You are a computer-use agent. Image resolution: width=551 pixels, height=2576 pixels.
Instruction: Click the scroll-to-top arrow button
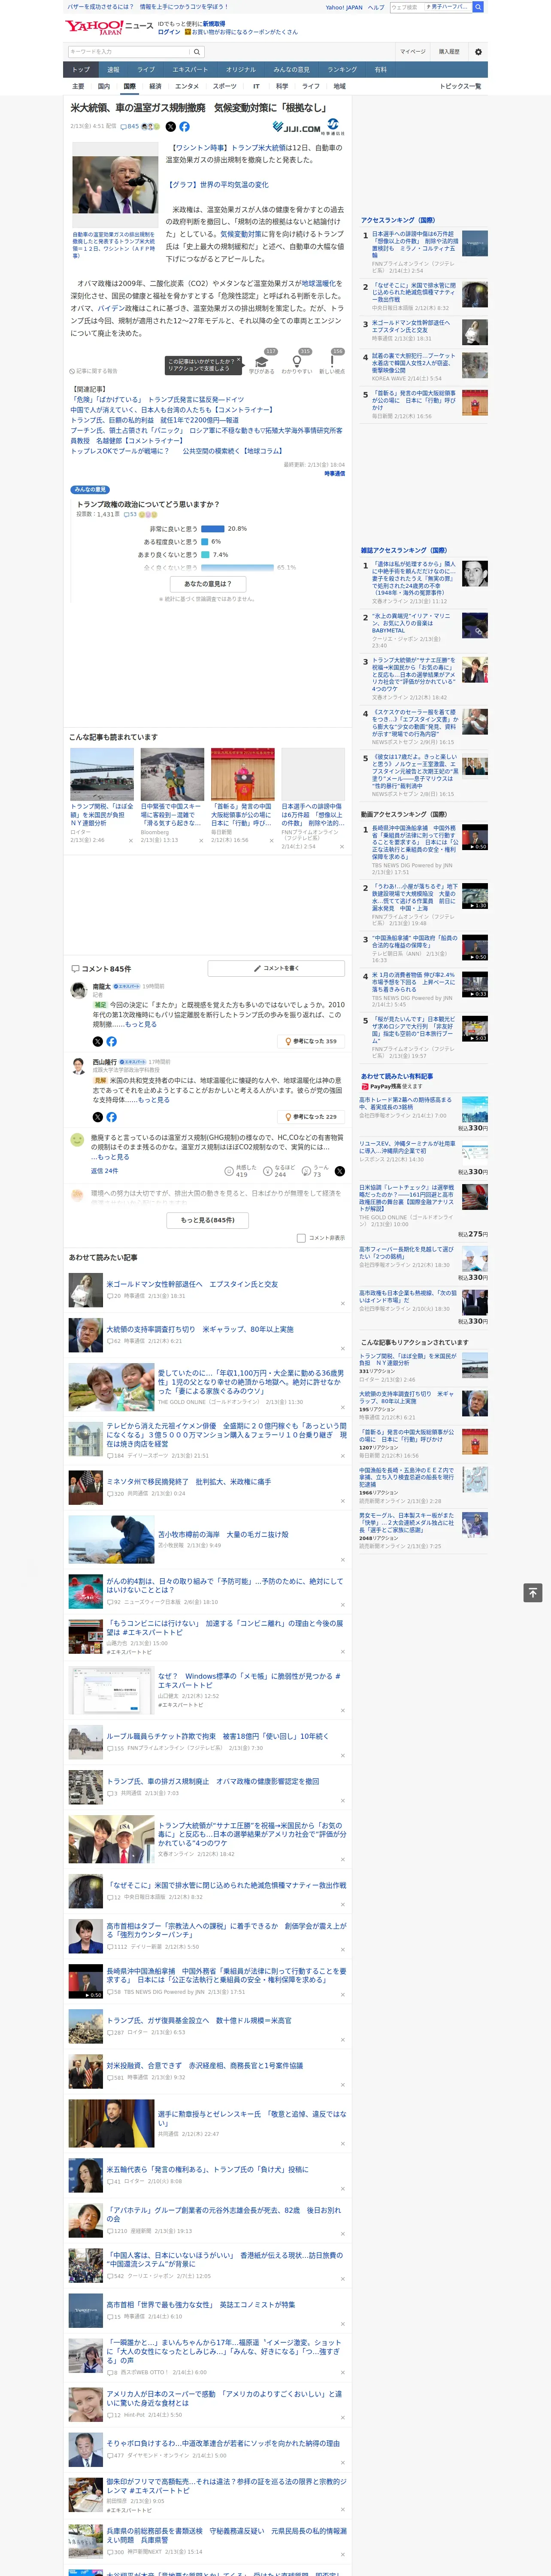pyautogui.click(x=533, y=1592)
